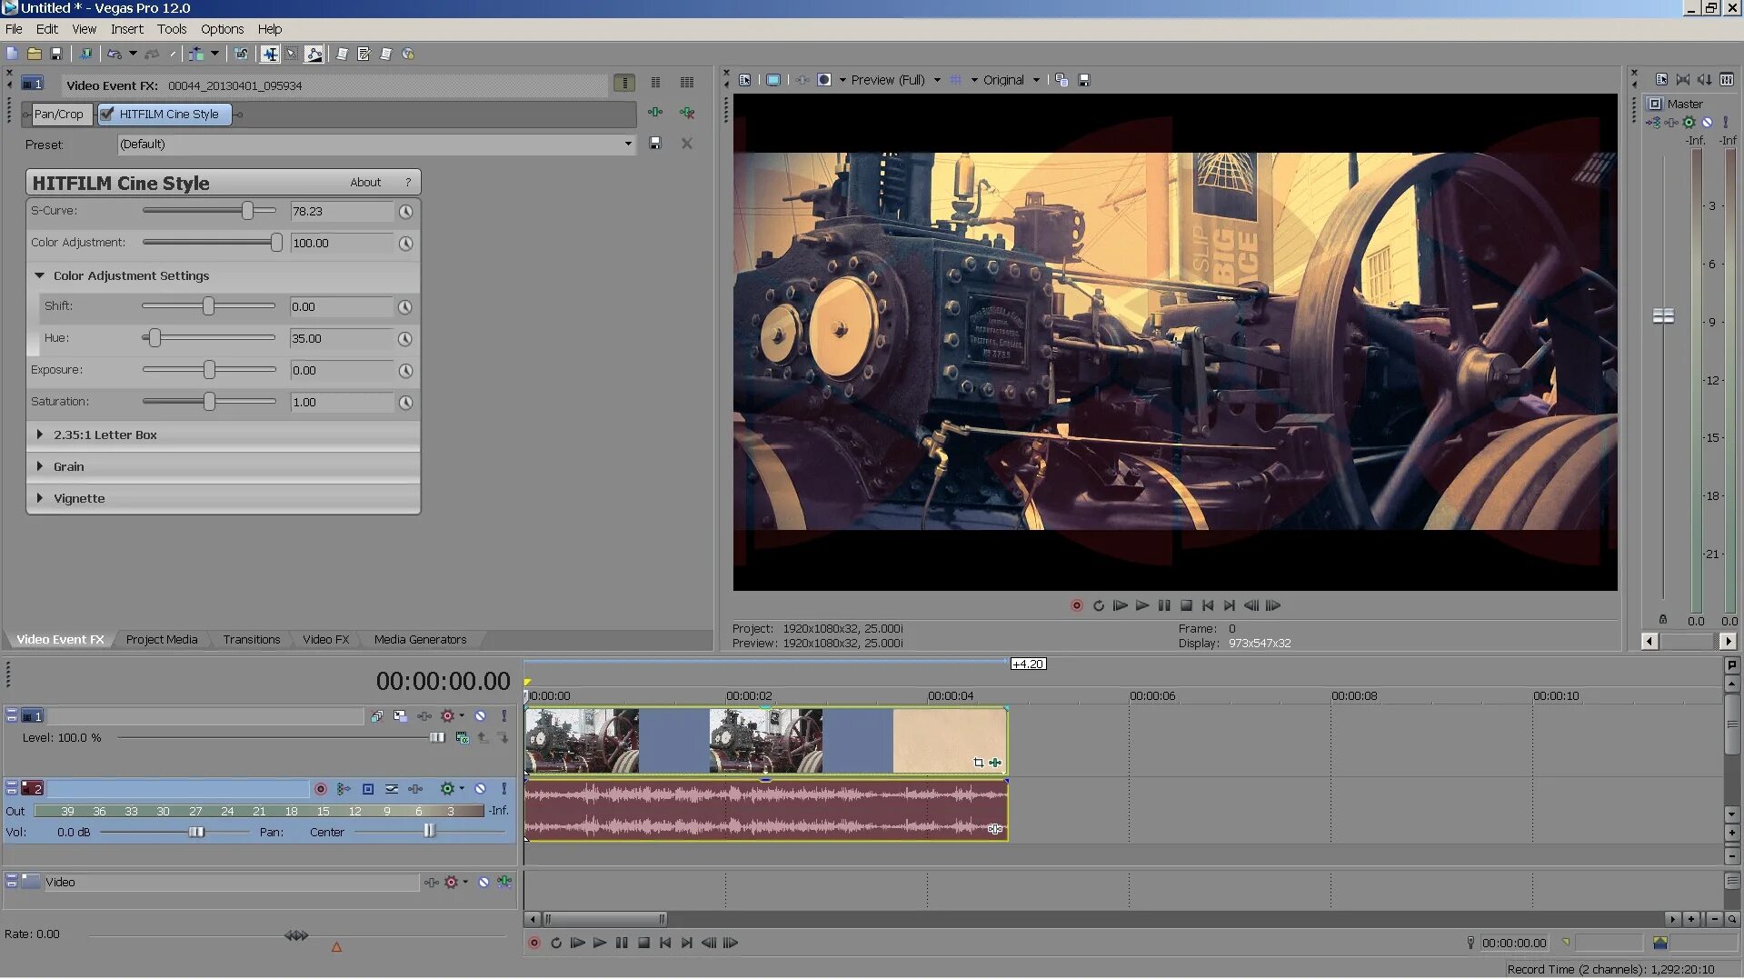Screen dimensions: 1744x979
Task: Switch to the Project Media tab
Action: [x=162, y=639]
